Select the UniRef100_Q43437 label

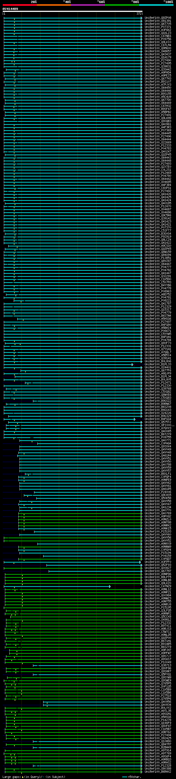pos(158,54)
